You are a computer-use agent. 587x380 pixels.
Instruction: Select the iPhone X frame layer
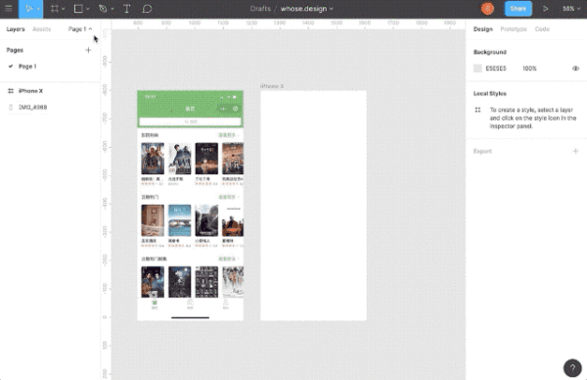[30, 91]
